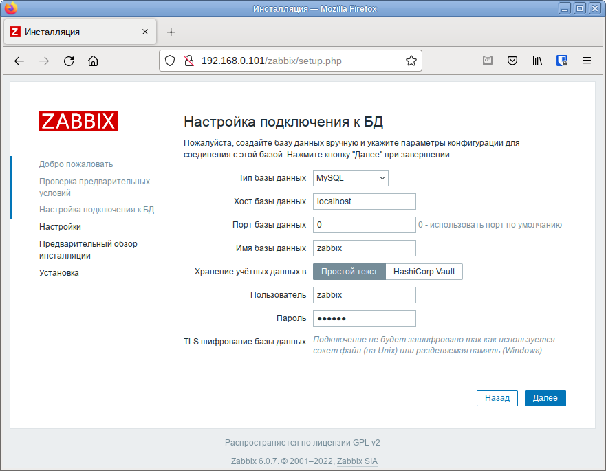The height and width of the screenshot is (471, 606).
Task: Click Установка step in sidebar
Action: tap(58, 273)
